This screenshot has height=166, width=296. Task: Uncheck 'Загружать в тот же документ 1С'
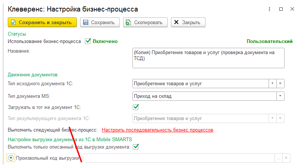[136, 107]
